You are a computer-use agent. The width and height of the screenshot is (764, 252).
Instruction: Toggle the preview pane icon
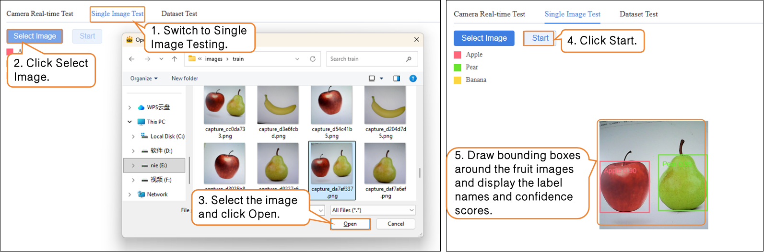(397, 79)
